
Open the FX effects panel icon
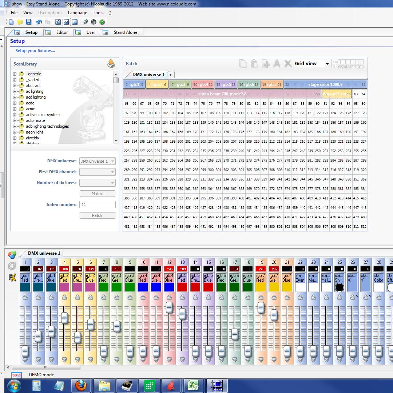(12, 278)
